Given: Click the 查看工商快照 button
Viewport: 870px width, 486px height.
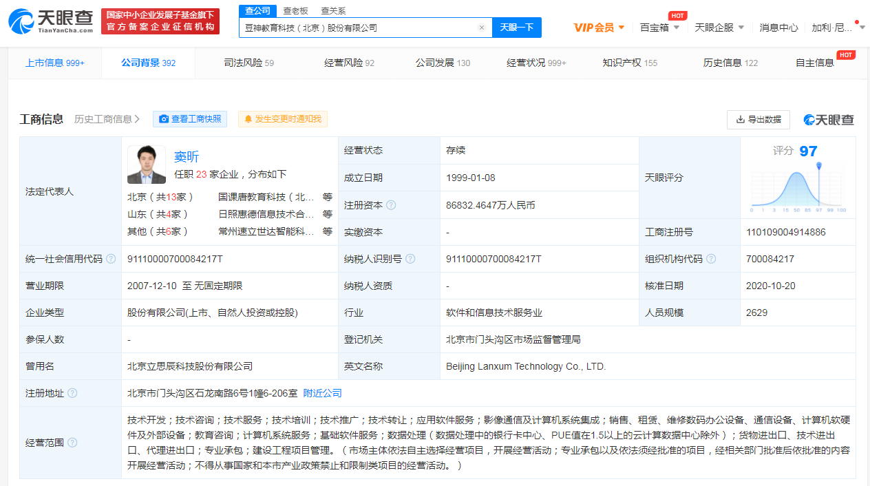Looking at the screenshot, I should point(189,119).
